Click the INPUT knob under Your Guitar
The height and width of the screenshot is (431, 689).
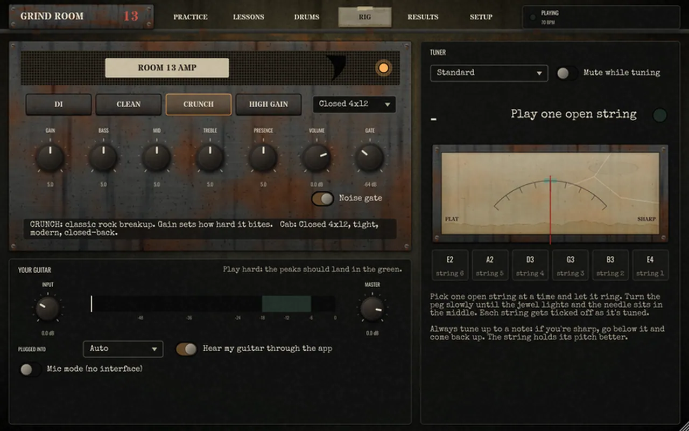48,309
